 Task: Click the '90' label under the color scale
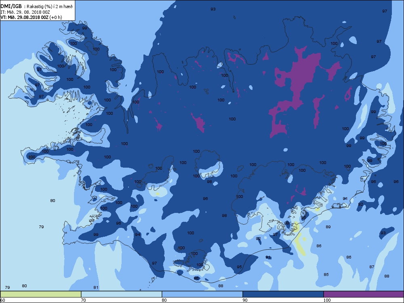[x=245, y=300]
